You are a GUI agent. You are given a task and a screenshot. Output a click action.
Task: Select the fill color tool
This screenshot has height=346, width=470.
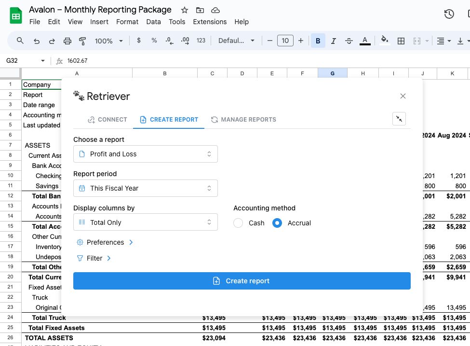tap(384, 41)
